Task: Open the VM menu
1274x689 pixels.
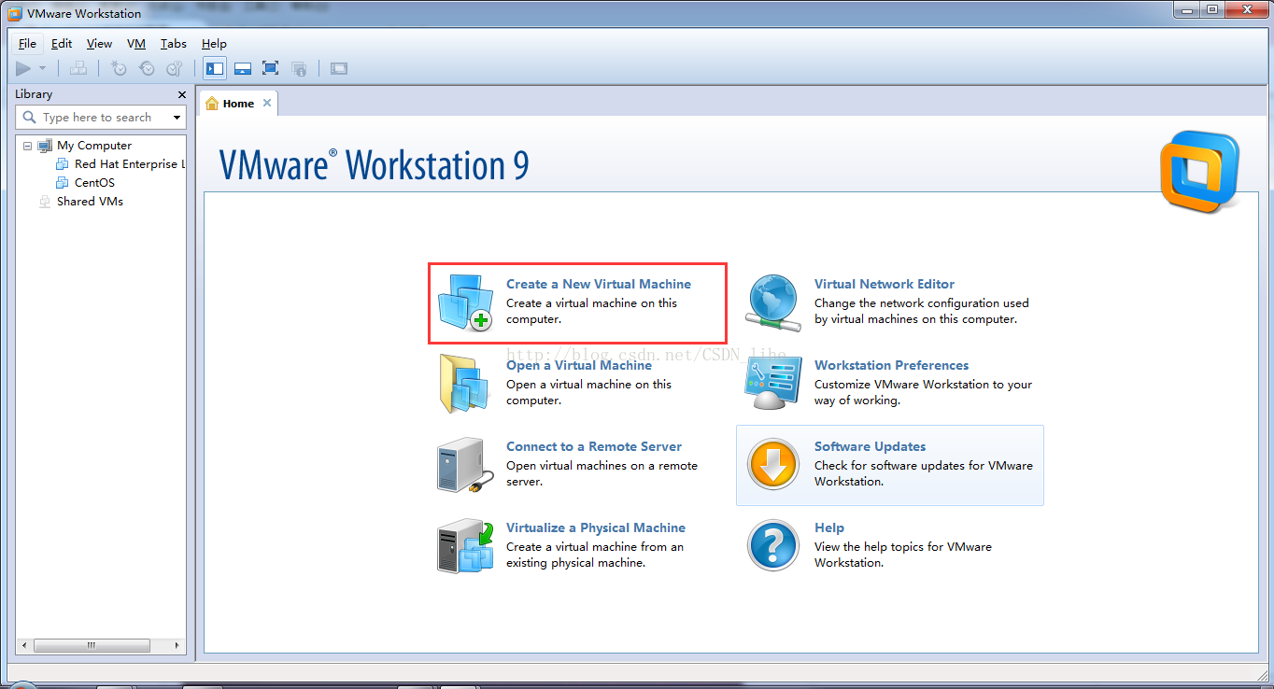Action: 136,44
